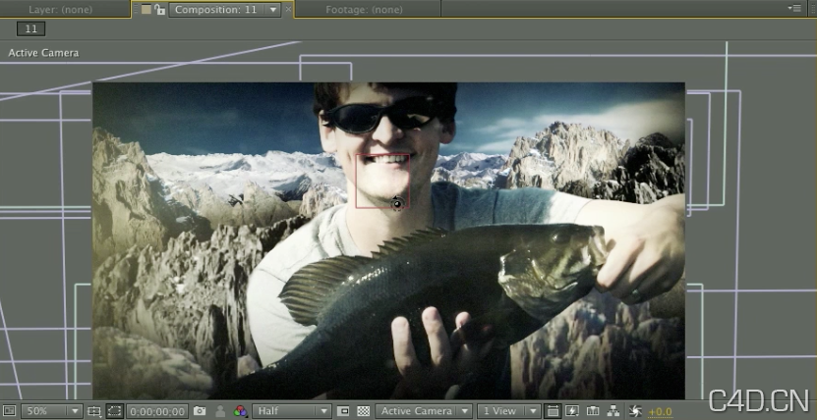Open the Half resolution dropdown
Viewport: 817px width, 420px height.
[x=292, y=411]
